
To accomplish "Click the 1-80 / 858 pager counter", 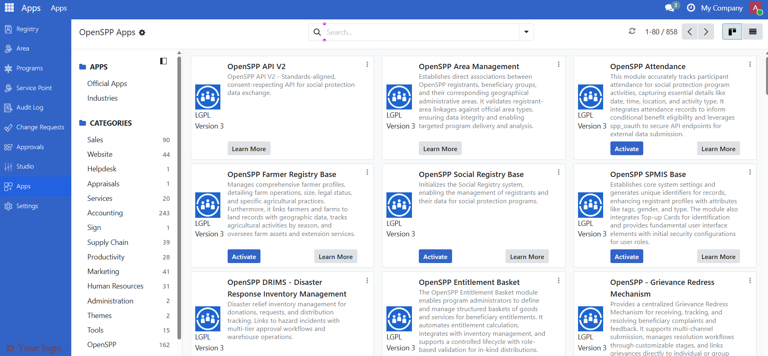I will coord(661,32).
